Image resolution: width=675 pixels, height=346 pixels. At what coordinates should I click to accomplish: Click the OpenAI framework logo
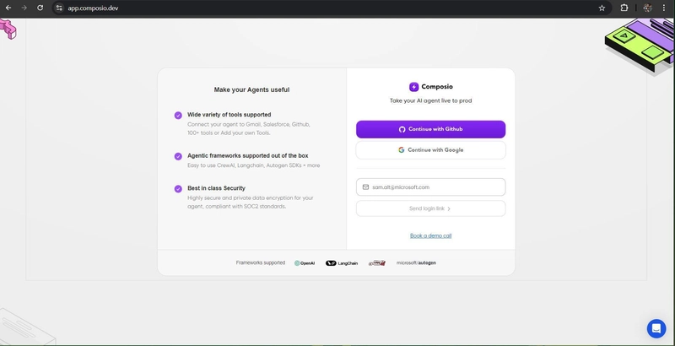pyautogui.click(x=305, y=263)
